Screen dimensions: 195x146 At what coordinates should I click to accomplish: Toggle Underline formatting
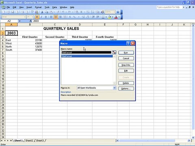46,17
